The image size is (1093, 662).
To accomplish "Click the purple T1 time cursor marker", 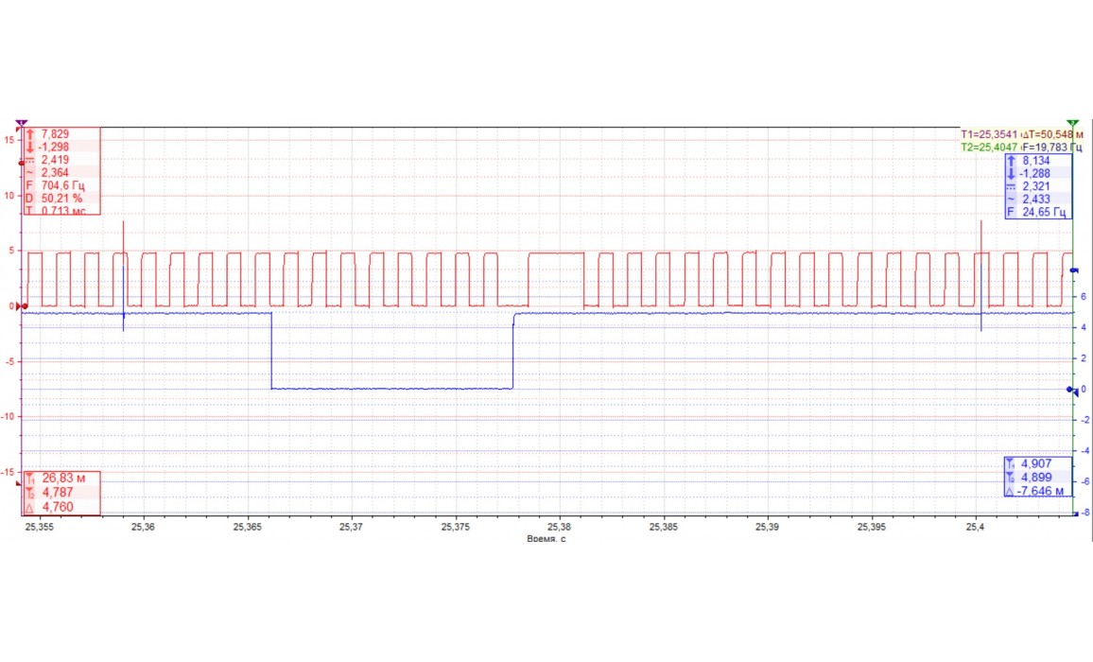I will 22,123.
